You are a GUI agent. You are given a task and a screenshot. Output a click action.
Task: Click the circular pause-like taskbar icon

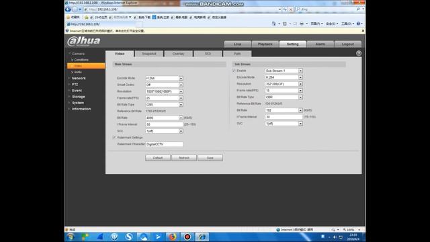click(x=114, y=237)
